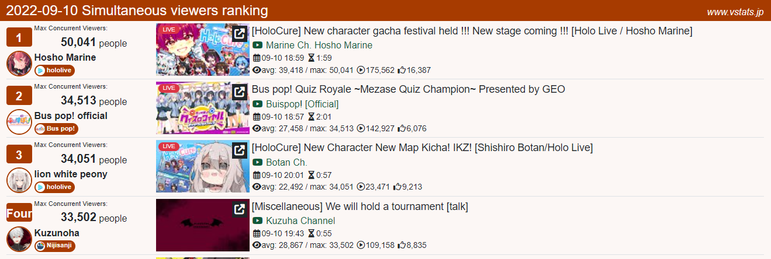Select the Nijisanji group tag
This screenshot has height=259, width=771.
pyautogui.click(x=55, y=246)
